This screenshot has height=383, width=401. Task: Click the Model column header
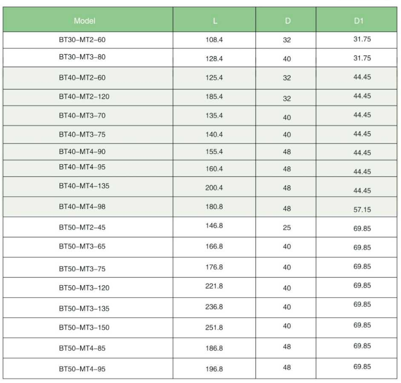click(x=85, y=21)
